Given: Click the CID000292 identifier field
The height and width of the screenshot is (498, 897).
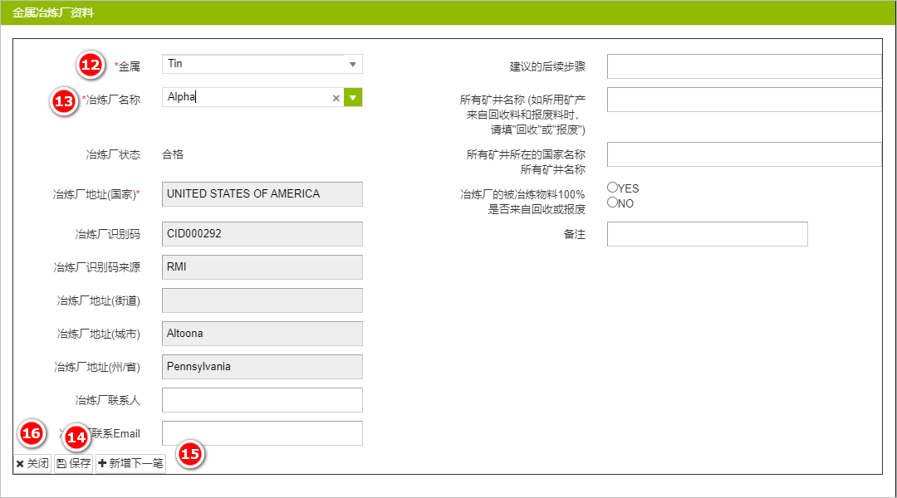Looking at the screenshot, I should click(262, 234).
